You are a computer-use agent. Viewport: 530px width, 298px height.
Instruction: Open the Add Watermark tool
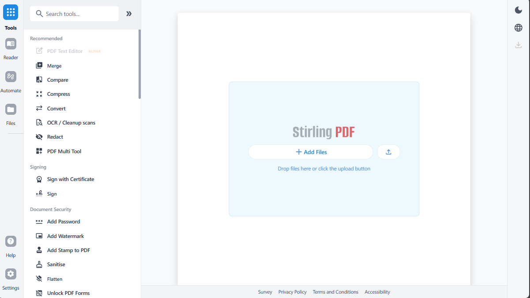coord(65,236)
